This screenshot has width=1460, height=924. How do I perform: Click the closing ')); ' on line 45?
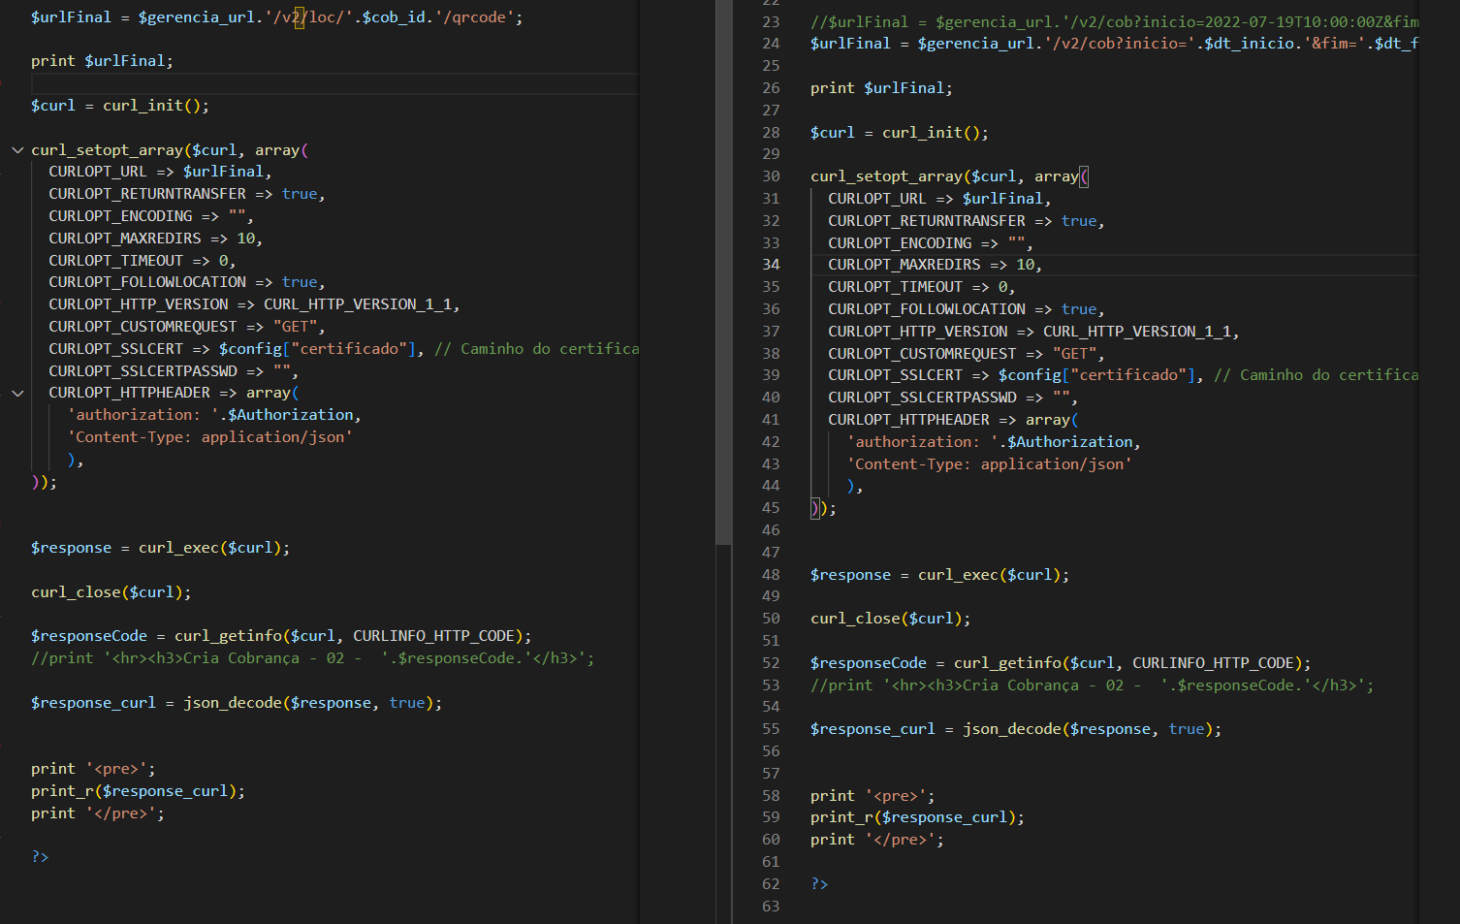823,508
